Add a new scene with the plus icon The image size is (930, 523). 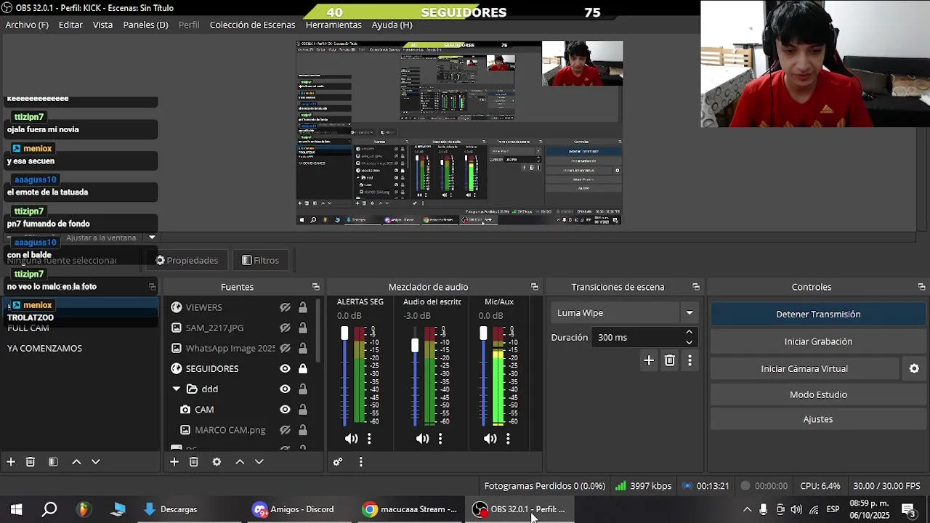click(x=11, y=462)
